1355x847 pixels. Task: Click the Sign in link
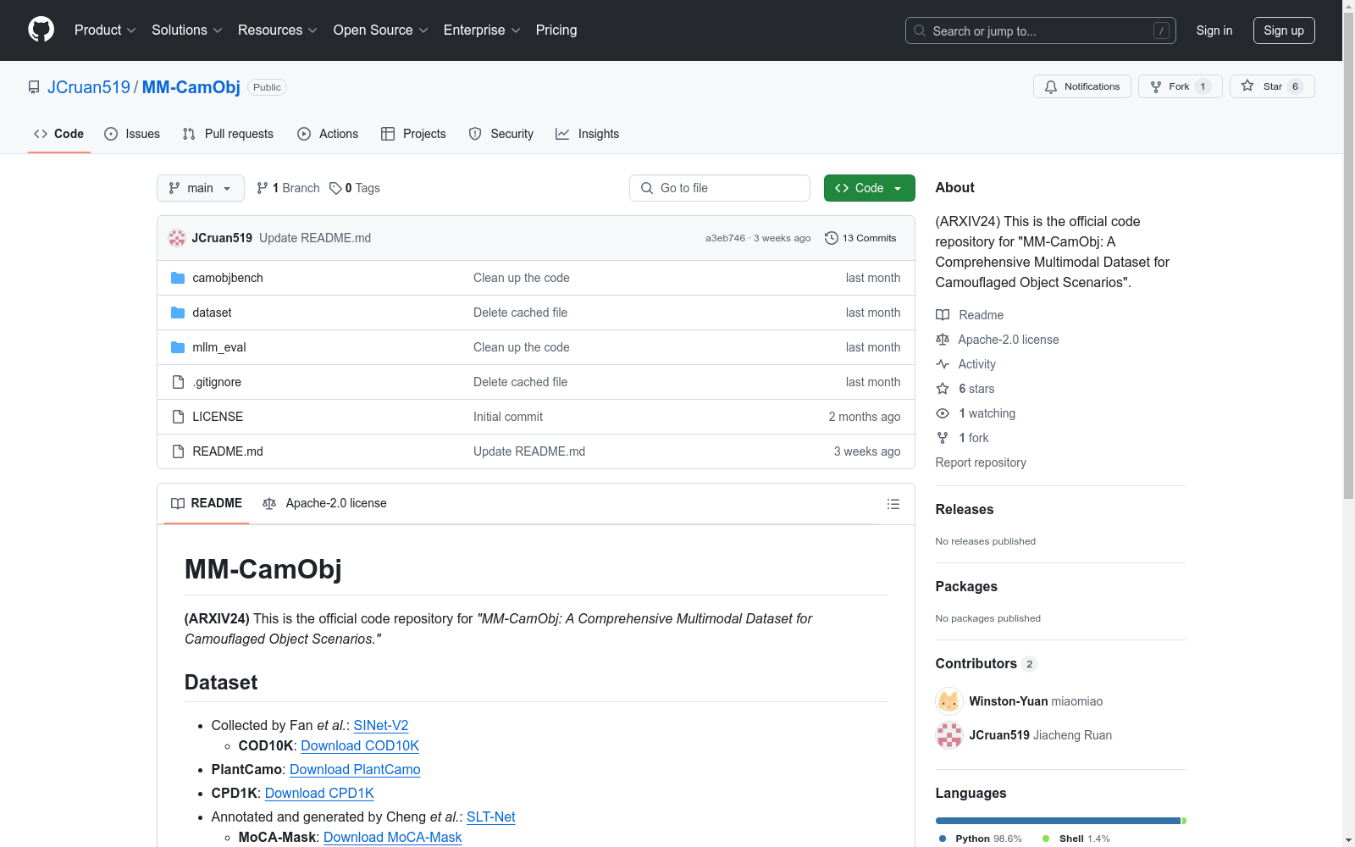click(1214, 30)
